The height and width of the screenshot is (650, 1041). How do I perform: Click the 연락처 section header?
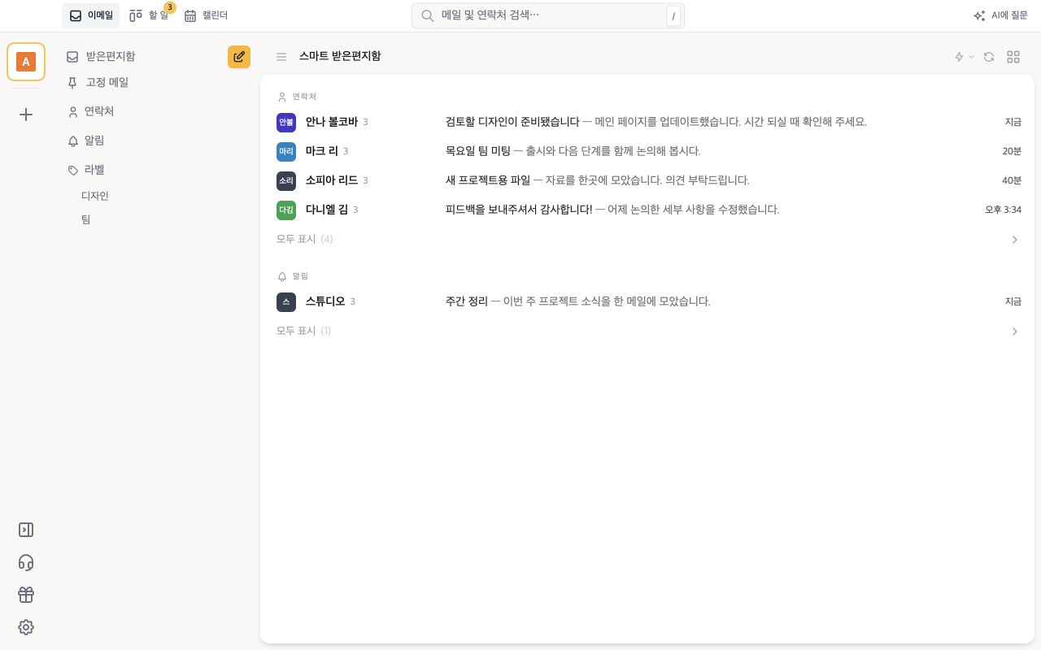pos(297,97)
